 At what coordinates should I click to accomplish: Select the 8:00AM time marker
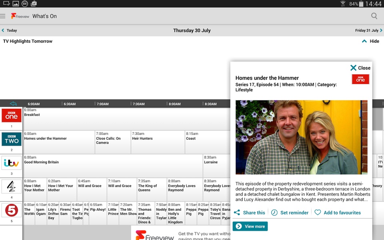pos(175,104)
